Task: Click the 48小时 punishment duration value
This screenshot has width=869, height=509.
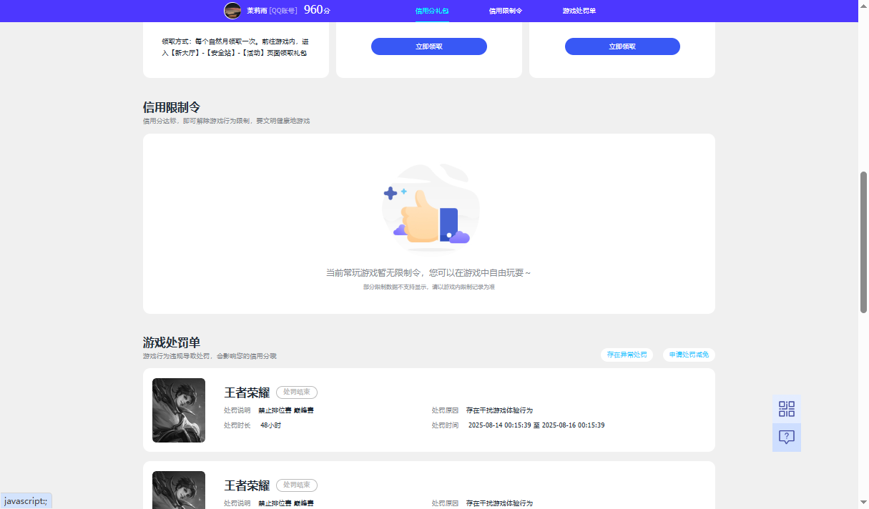Action: coord(270,425)
